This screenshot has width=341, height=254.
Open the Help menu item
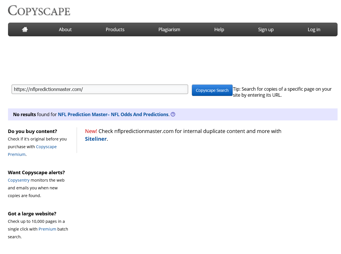point(219,29)
